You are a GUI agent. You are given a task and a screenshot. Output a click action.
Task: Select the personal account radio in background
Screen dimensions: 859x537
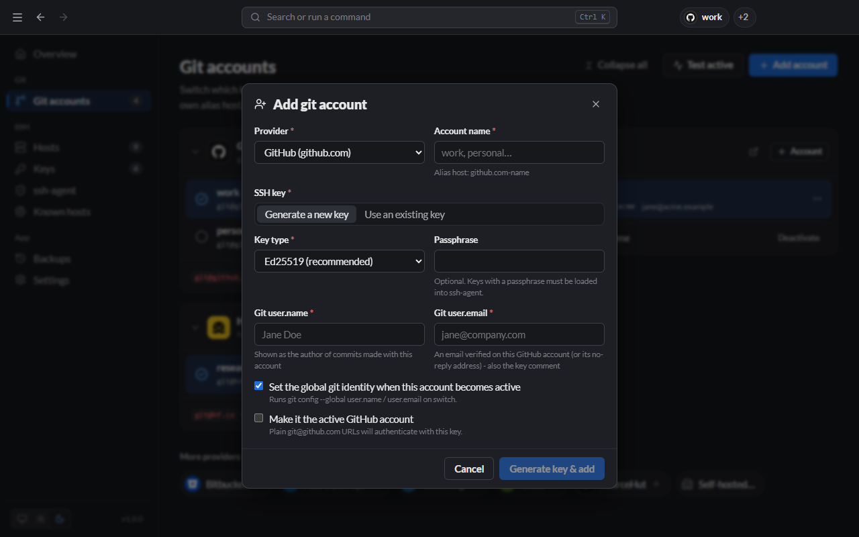(201, 236)
